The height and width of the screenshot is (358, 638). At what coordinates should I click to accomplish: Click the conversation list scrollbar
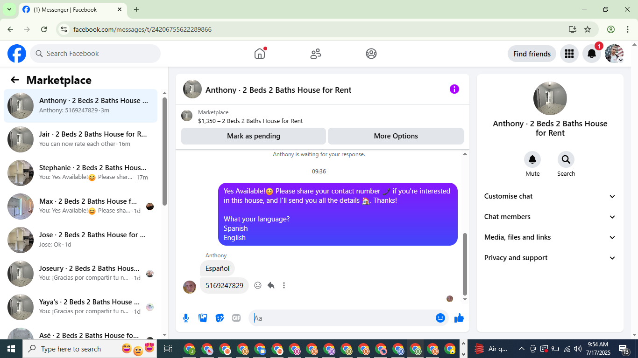pyautogui.click(x=164, y=151)
